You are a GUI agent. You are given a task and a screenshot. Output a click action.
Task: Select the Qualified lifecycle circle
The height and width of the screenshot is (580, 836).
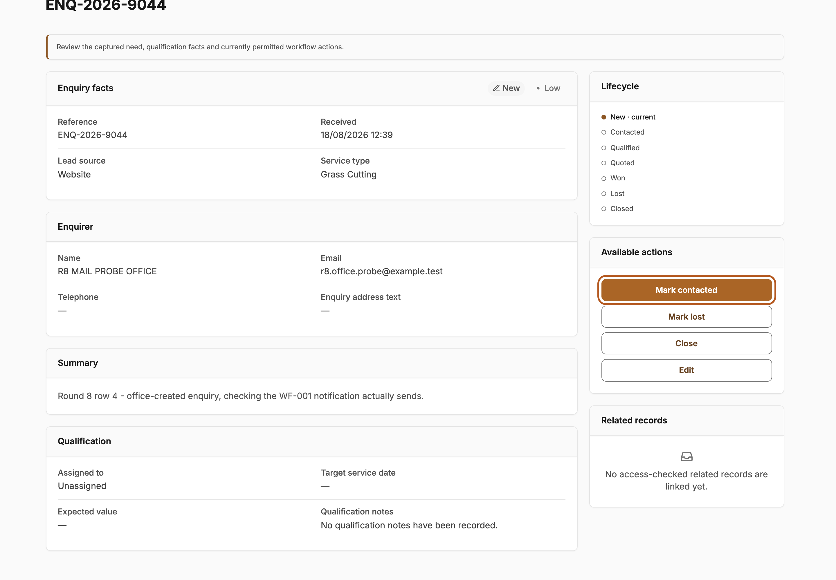[604, 148]
